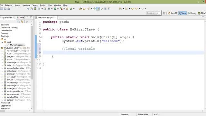
Task: Open the Window menu
Action: (x=57, y=5)
